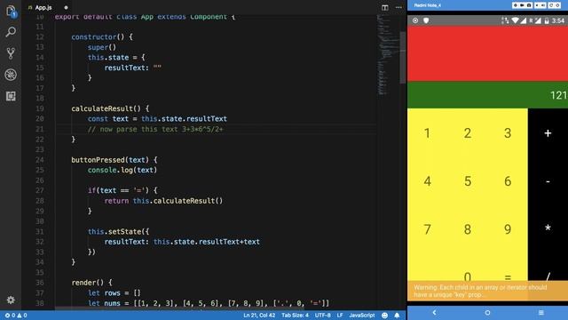Click the 'return this.calculateResult()' line
This screenshot has width=568, height=320.
point(163,201)
